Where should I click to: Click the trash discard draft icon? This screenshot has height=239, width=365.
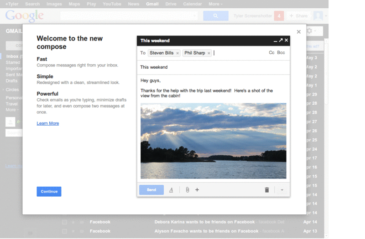point(267,190)
